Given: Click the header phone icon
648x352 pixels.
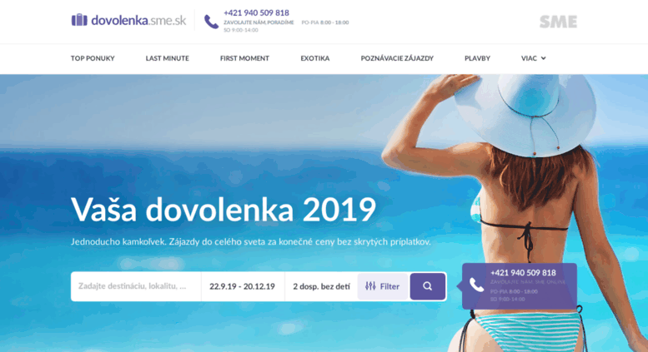Looking at the screenshot, I should 211,22.
